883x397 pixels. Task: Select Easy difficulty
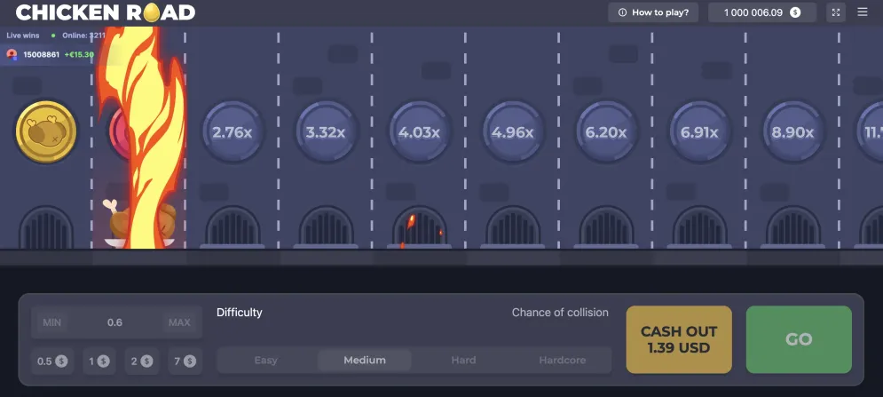click(266, 361)
